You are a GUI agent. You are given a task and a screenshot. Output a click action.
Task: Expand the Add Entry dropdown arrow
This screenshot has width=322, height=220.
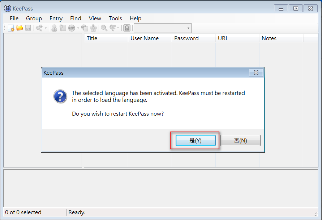click(46, 28)
